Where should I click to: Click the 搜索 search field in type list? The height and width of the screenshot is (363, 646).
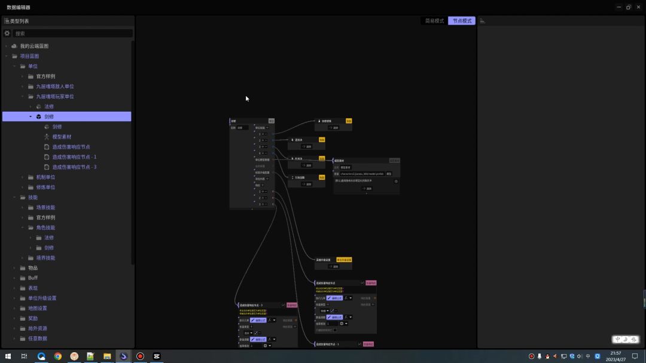[x=72, y=33]
